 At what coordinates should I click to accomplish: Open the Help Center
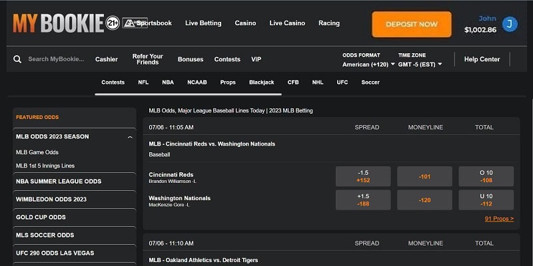coord(482,59)
